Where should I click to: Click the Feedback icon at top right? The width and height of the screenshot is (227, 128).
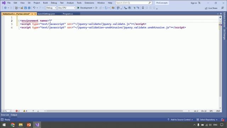point(222,8)
